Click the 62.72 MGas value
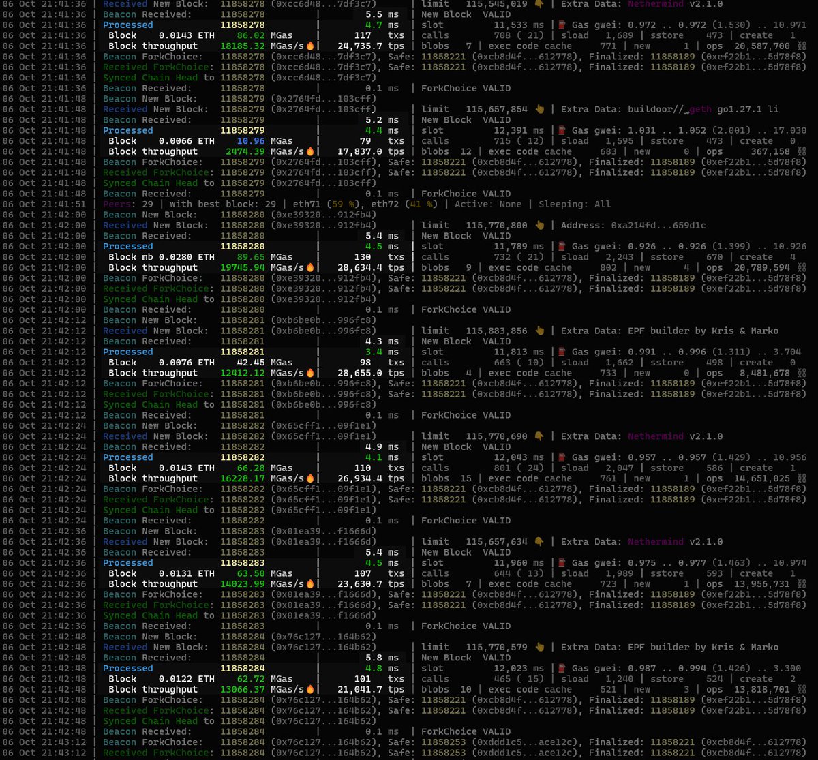Screen dimensions: 818x760 click(x=252, y=679)
